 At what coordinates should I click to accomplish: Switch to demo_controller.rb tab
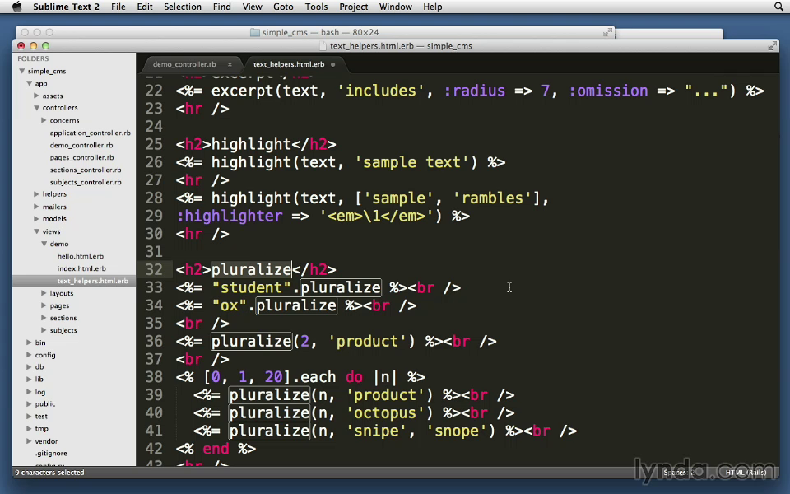[x=184, y=64]
